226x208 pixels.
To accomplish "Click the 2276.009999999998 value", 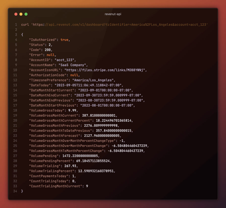I will click(x=101, y=126).
